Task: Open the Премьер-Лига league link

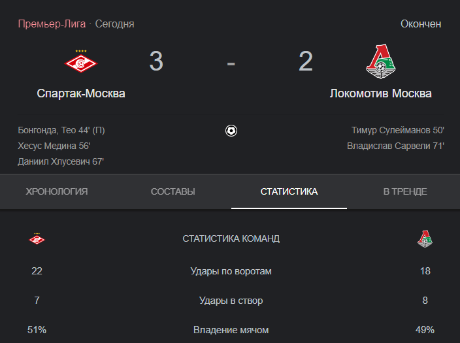Action: tap(52, 24)
